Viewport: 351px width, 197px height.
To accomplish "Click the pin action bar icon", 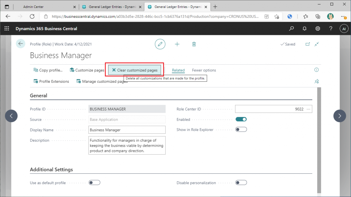I will click(x=316, y=81).
